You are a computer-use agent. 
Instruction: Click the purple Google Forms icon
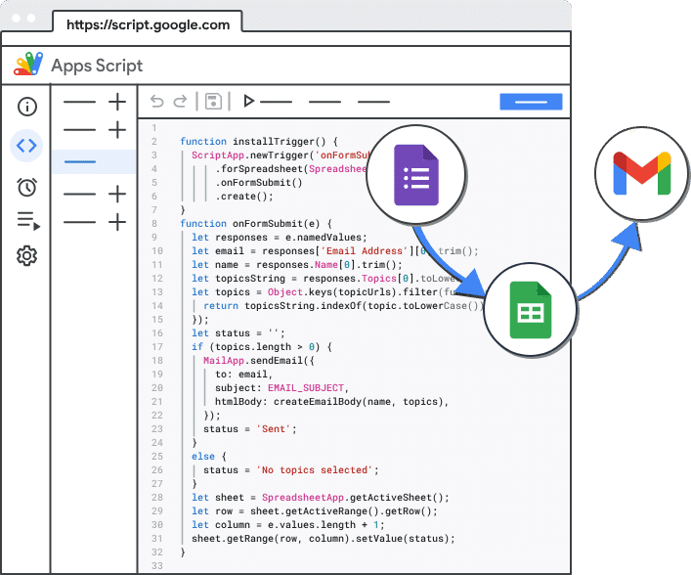tap(416, 175)
